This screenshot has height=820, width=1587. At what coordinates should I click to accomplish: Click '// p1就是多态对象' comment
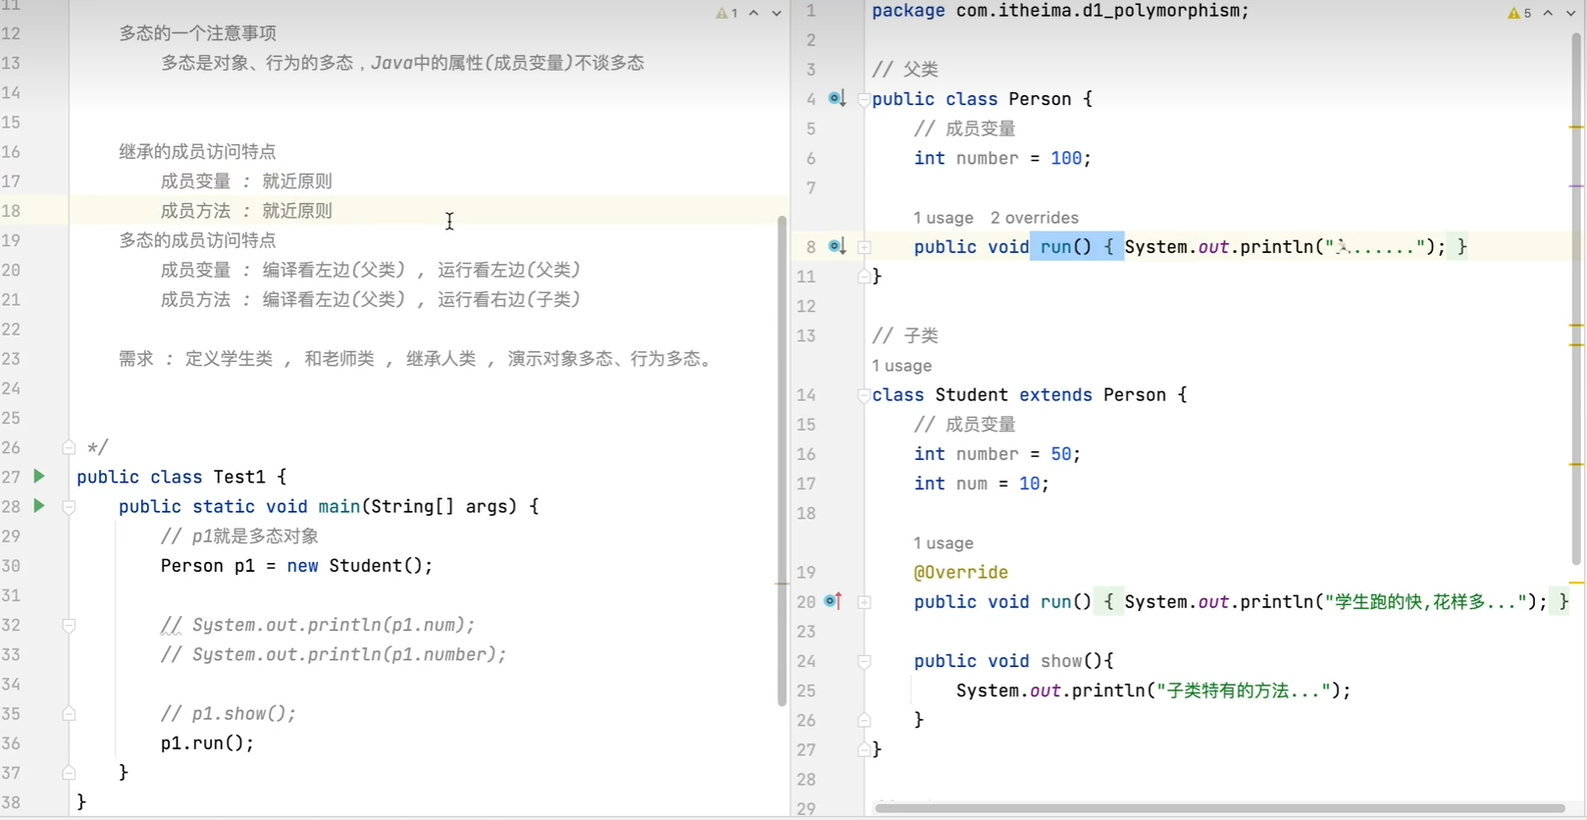[239, 537]
